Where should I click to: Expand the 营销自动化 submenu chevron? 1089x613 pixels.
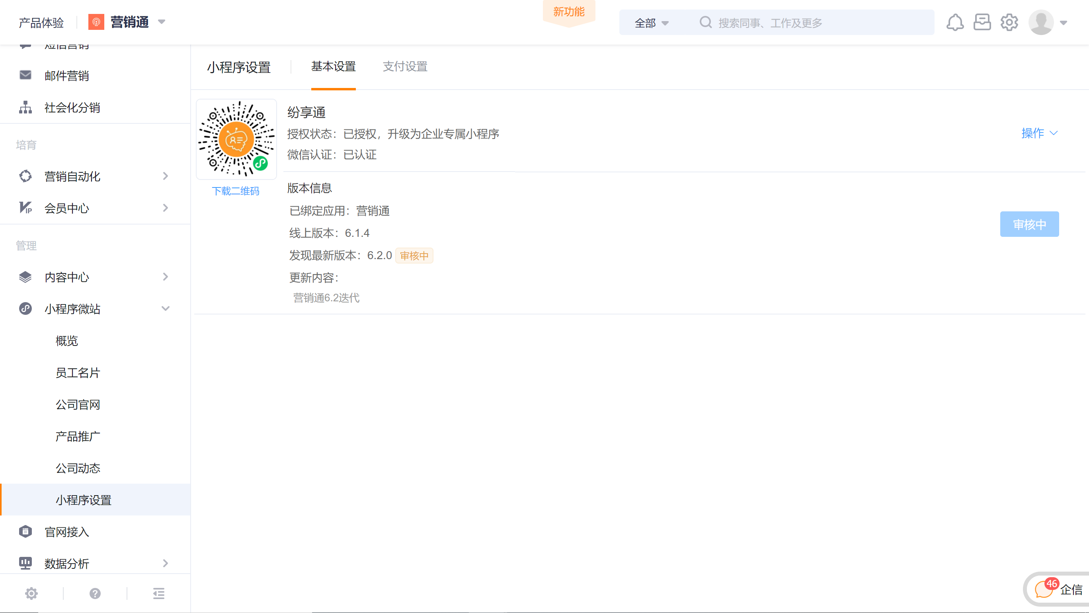(165, 176)
